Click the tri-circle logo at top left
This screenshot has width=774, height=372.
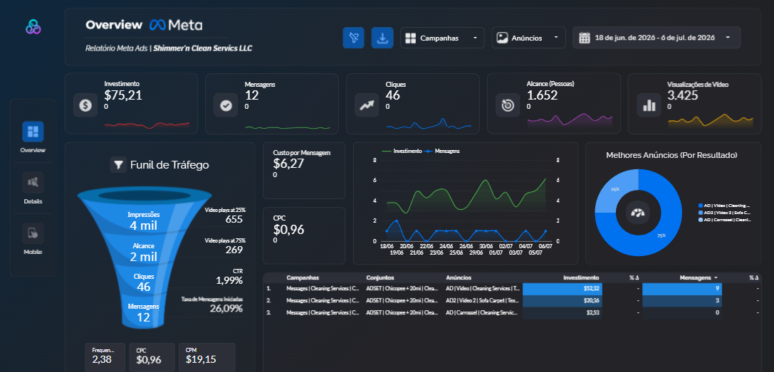coord(33,27)
